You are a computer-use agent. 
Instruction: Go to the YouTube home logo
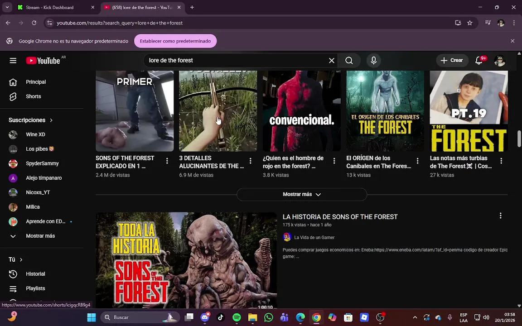43,61
